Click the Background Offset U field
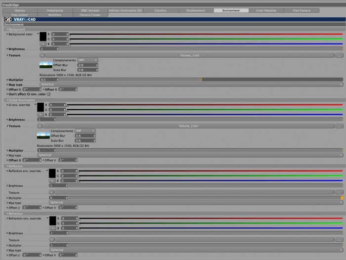The image size is (346, 260). click(32, 89)
